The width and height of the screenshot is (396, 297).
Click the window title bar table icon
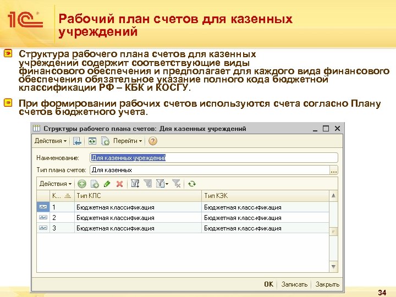pyautogui.click(x=37, y=129)
